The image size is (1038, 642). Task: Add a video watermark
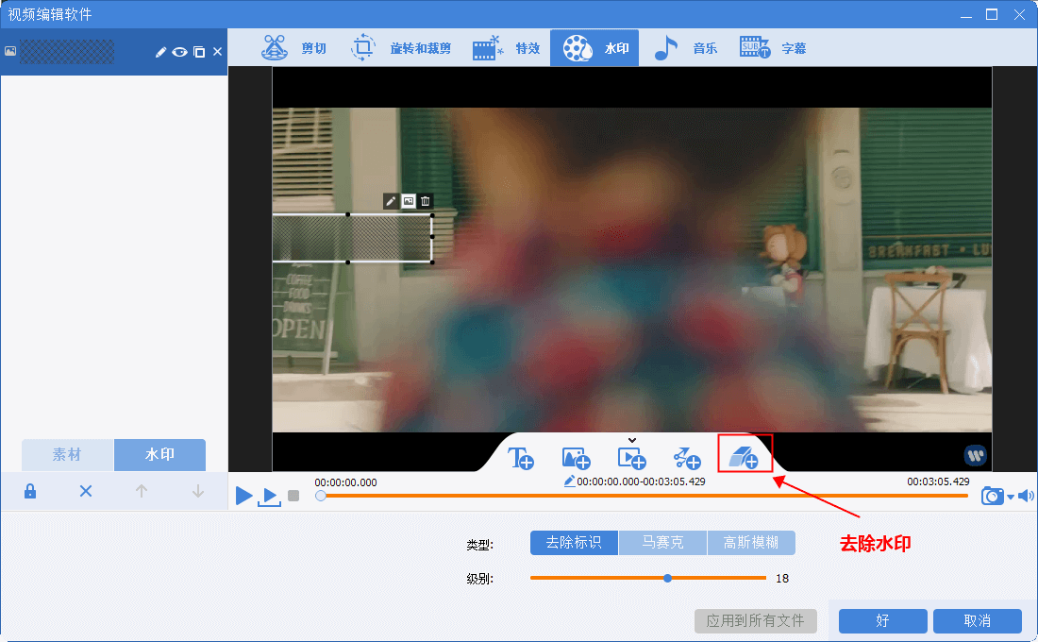(631, 458)
